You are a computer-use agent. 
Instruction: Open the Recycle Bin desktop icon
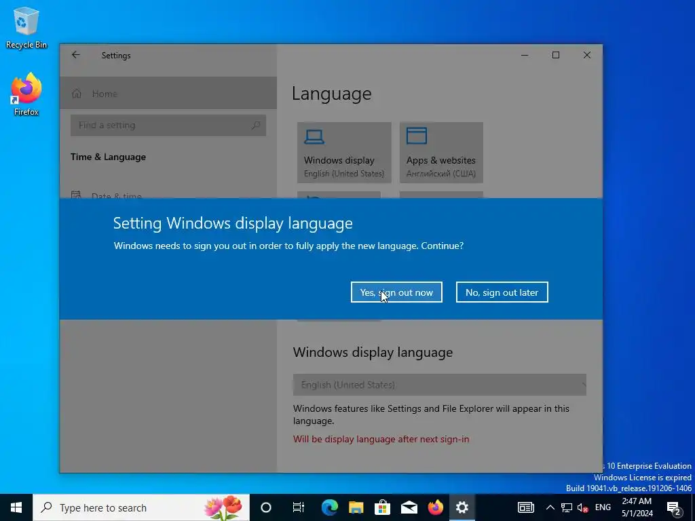point(26,28)
